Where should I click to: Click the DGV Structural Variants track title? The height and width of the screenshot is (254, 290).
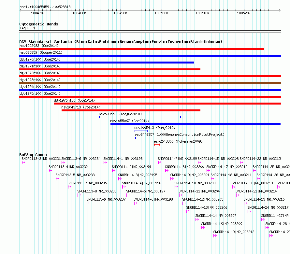tap(121, 42)
